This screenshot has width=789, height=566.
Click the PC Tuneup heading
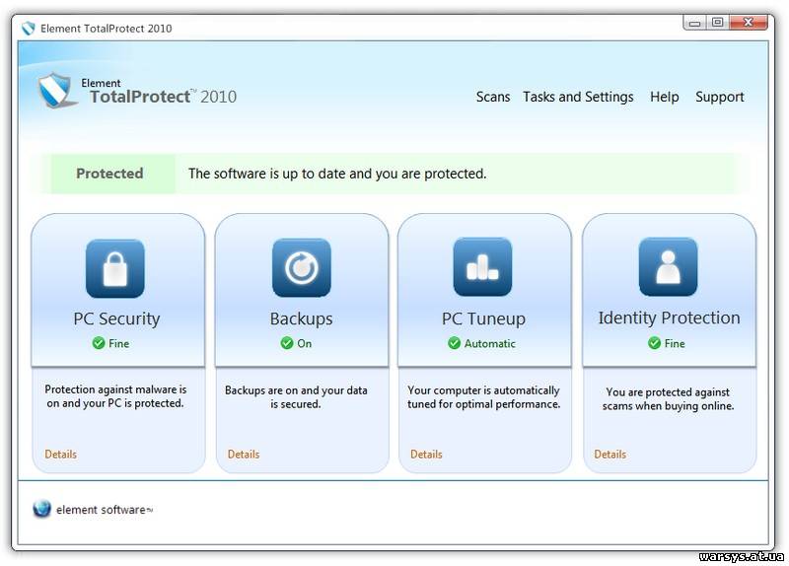(483, 318)
